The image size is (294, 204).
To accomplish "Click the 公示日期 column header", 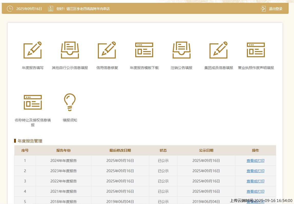I will click(x=206, y=150).
